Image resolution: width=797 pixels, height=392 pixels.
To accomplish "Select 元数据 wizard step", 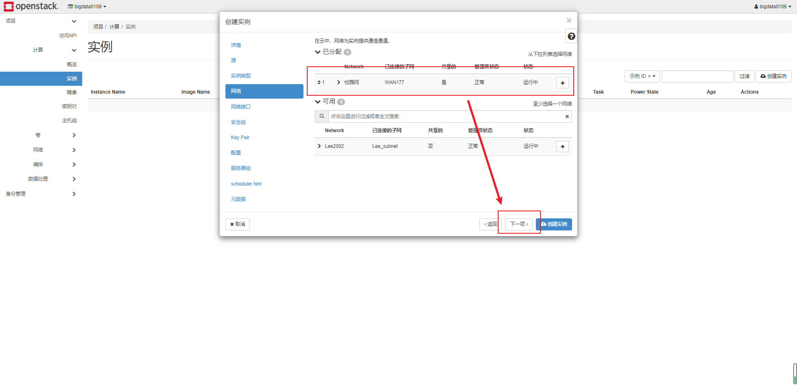I will click(x=264, y=199).
